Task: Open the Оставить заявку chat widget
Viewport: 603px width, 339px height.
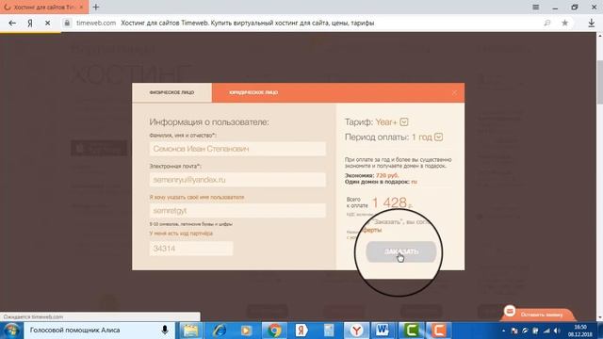Action: 538,314
